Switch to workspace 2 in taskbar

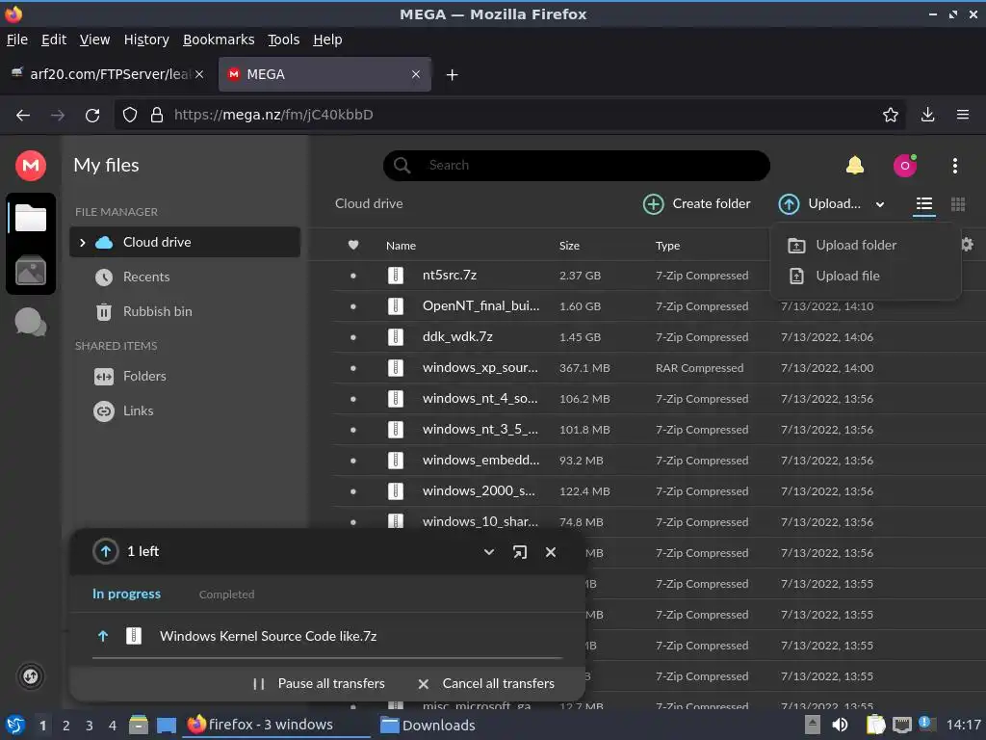[x=66, y=726]
